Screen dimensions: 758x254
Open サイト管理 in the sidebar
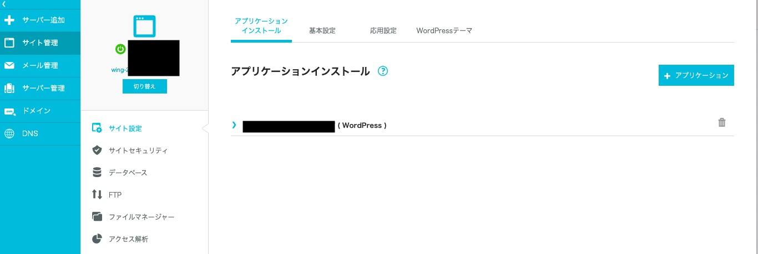[x=40, y=43]
